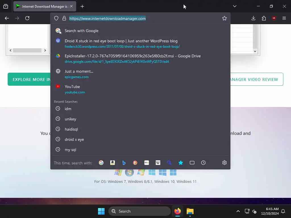Click the vertical scrollbar thumb in page listbox
Screen dimensions: 291x218
pos(255,36)
